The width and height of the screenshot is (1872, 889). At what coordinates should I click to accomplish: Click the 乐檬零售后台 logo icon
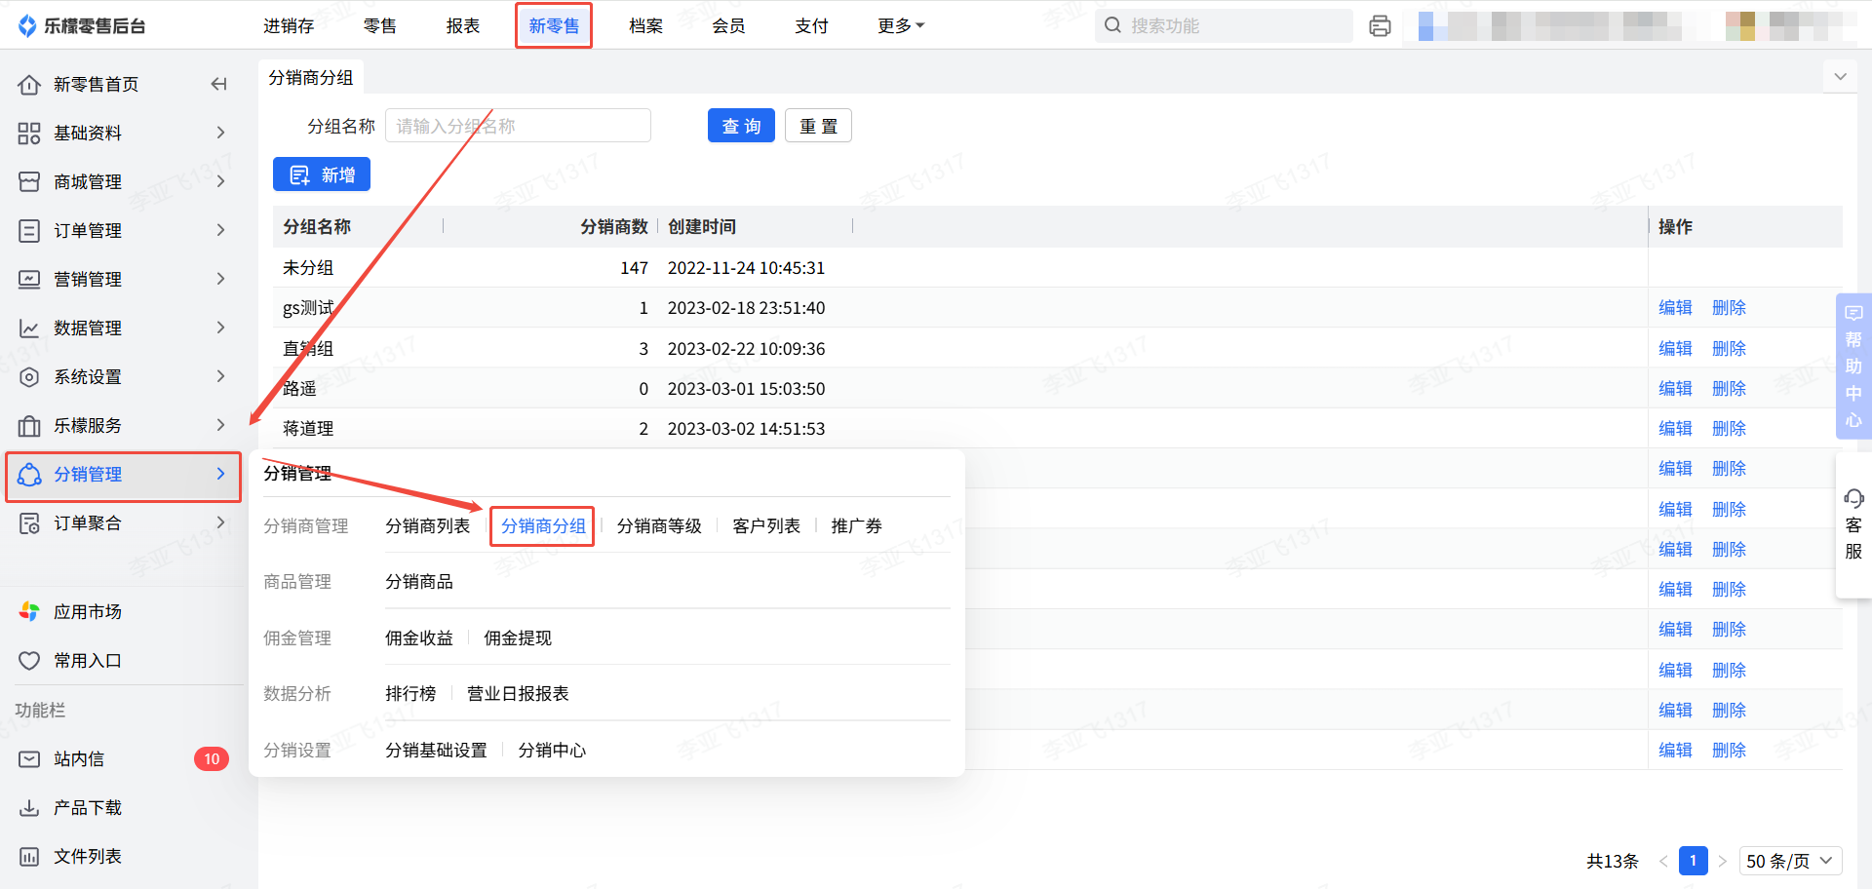(27, 26)
